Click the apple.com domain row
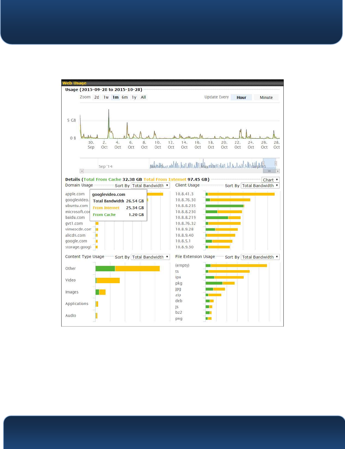The width and height of the screenshot is (345, 449). point(75,194)
